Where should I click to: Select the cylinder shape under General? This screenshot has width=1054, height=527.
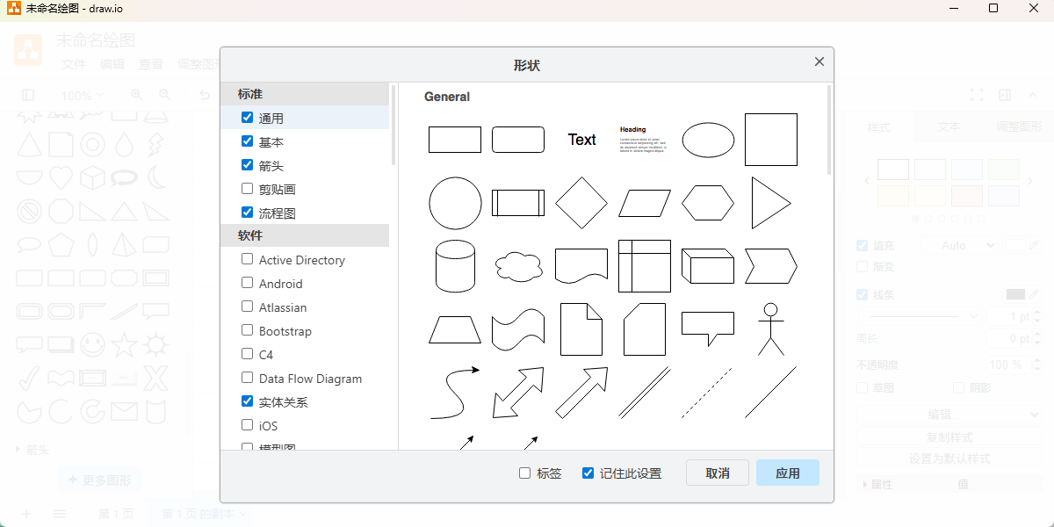pos(455,265)
